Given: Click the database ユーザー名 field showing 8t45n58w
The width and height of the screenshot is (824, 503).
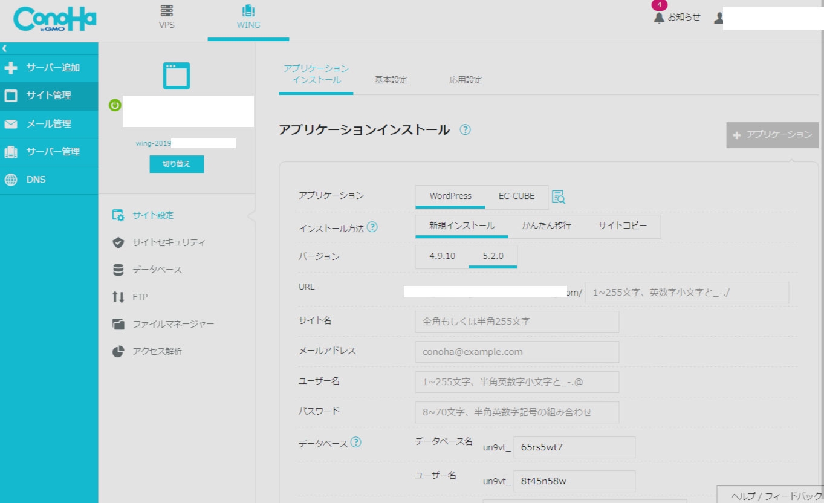Looking at the screenshot, I should point(574,481).
